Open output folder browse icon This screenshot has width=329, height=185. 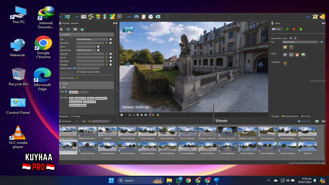click(x=291, y=38)
